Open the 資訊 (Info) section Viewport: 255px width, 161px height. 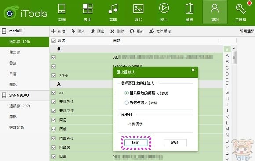pos(215,12)
